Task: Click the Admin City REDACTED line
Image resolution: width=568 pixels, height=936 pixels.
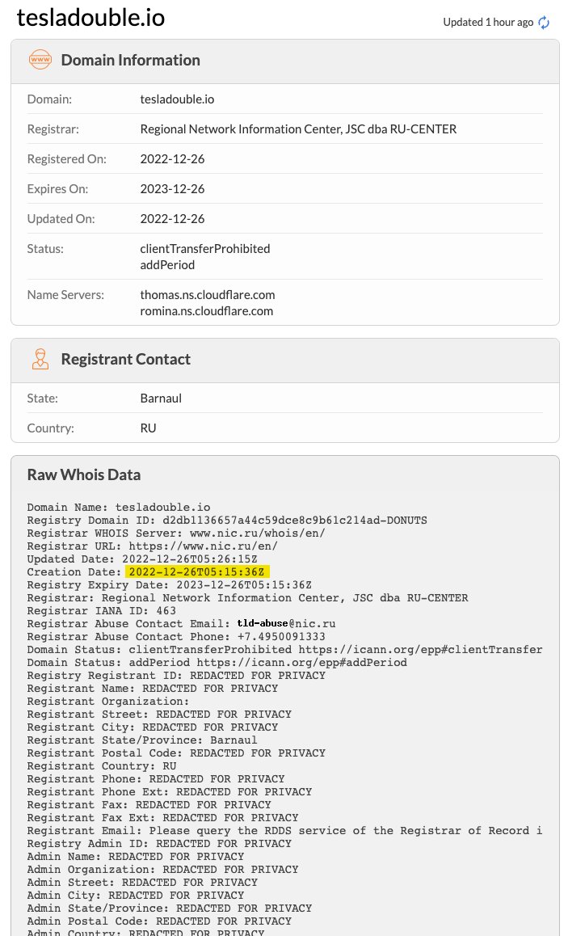Action: pyautogui.click(x=136, y=895)
